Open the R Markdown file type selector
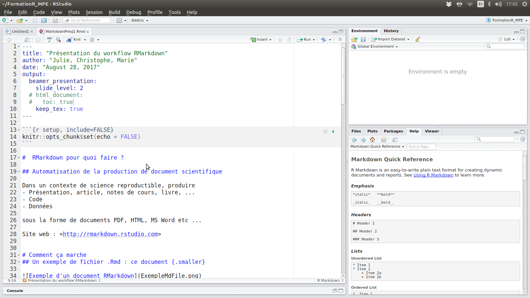 331,280
